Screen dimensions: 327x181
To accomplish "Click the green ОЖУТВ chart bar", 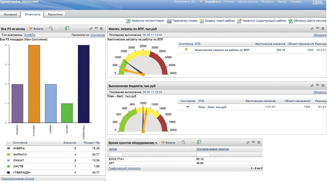I will [67, 113].
